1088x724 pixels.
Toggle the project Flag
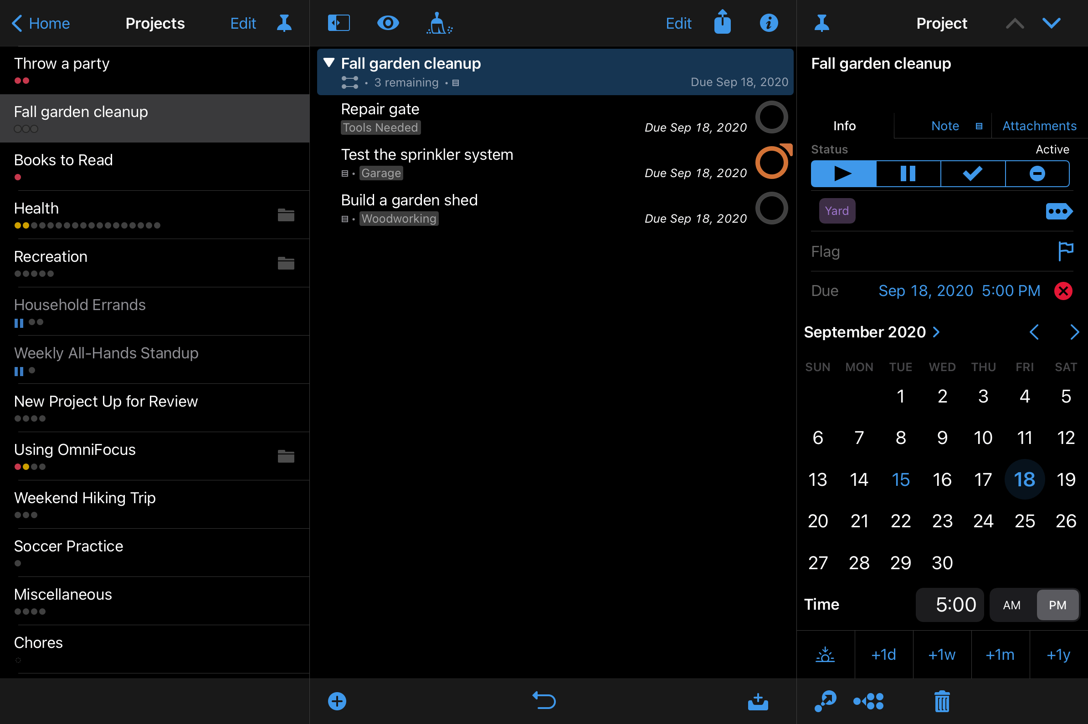tap(1065, 251)
